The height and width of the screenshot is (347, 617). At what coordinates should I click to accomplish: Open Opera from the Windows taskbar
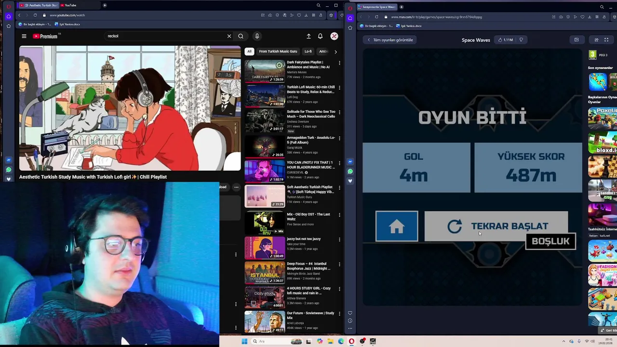pyautogui.click(x=351, y=341)
